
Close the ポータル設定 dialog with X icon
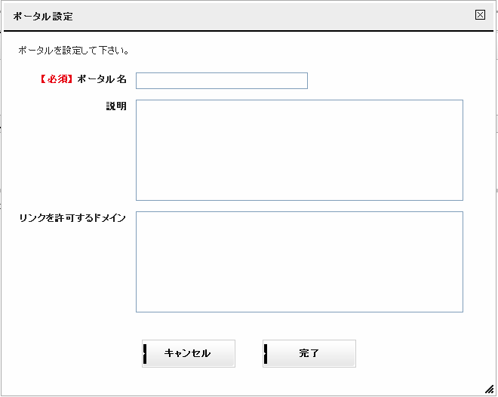click(x=480, y=15)
